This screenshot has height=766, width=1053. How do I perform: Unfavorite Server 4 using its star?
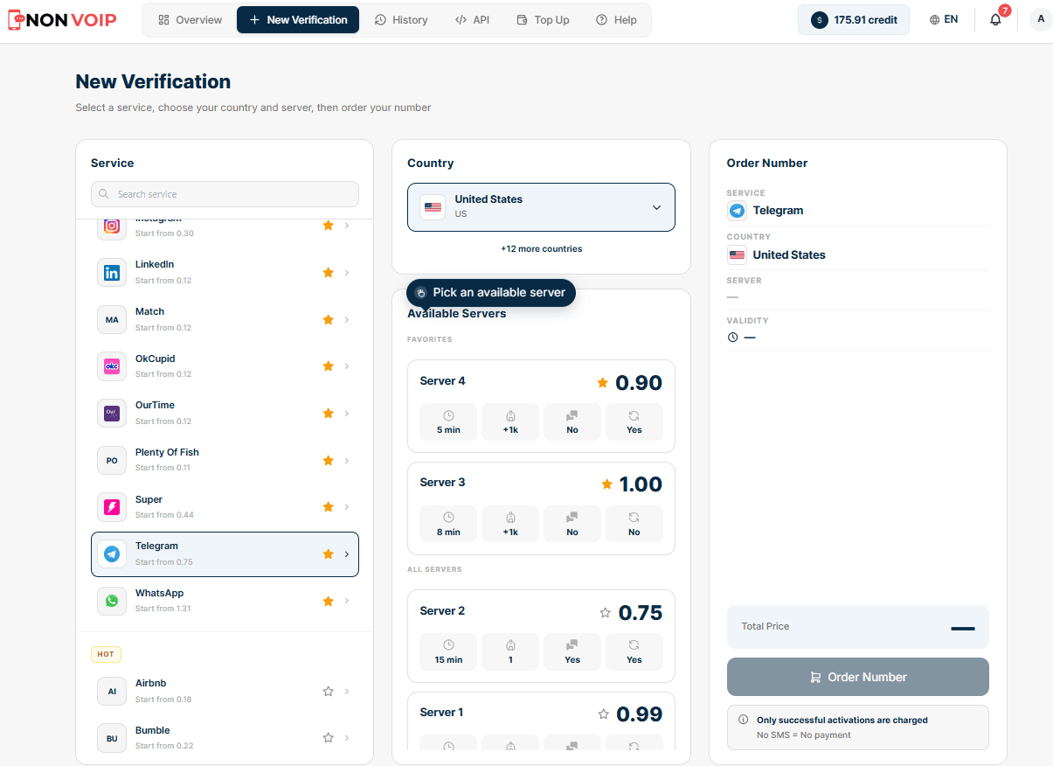pos(602,383)
